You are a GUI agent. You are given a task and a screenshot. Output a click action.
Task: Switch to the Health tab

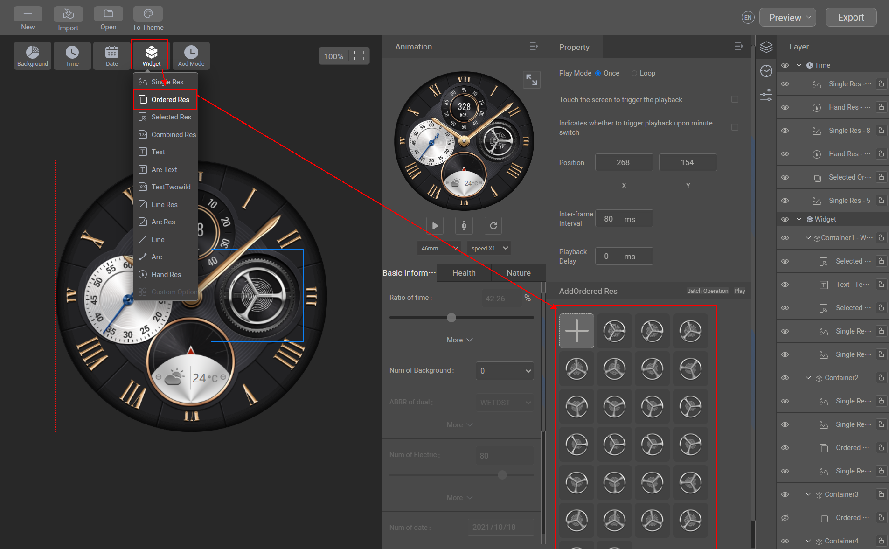(x=464, y=273)
